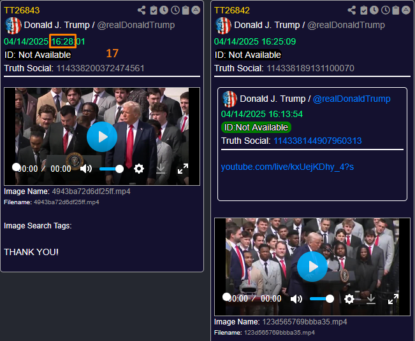Click the avatar in the quoted post
415x341 pixels.
click(229, 99)
